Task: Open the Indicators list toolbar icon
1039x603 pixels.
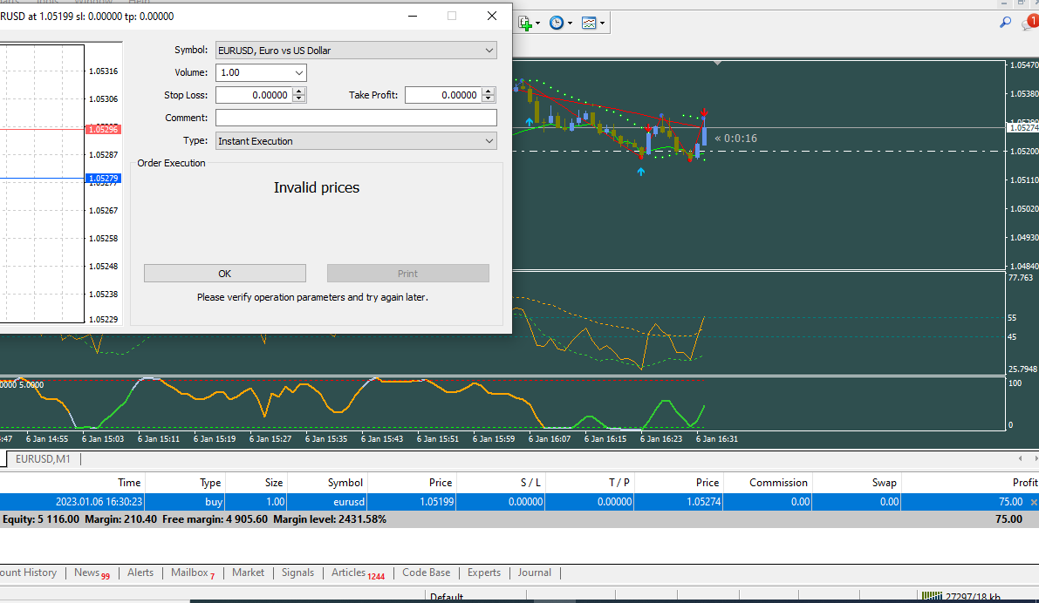Action: (x=525, y=24)
